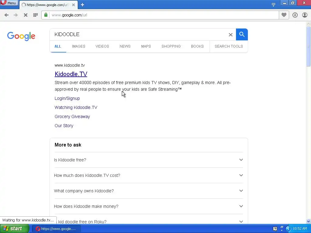Screen dimensions: 311x233
Task: Open the Kidoodle.TV result title
Action: point(71,74)
